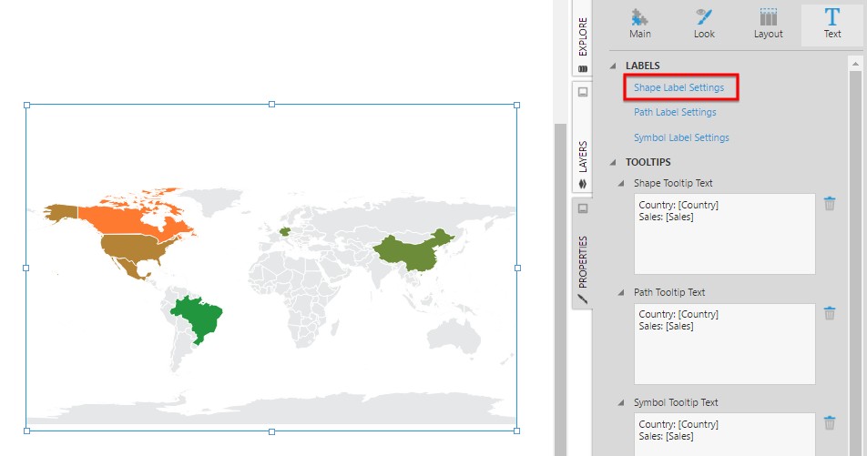The image size is (867, 456).
Task: Clear the Path Tooltip Text with trash icon
Action: [x=829, y=313]
